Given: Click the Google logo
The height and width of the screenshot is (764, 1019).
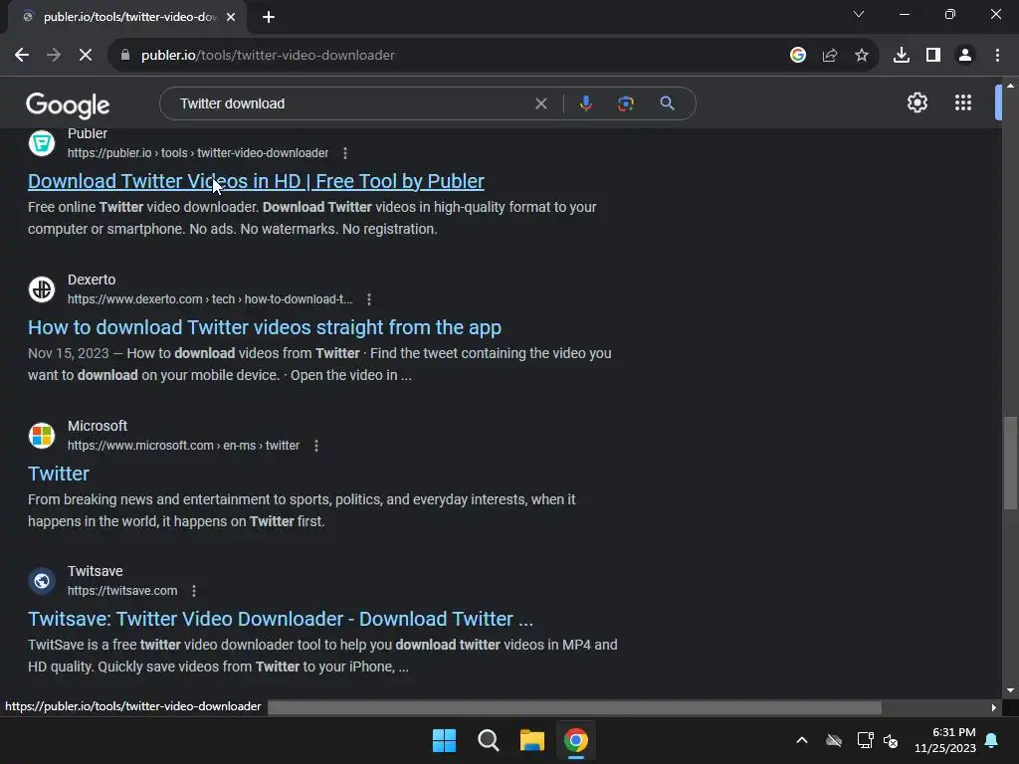Looking at the screenshot, I should pyautogui.click(x=68, y=104).
